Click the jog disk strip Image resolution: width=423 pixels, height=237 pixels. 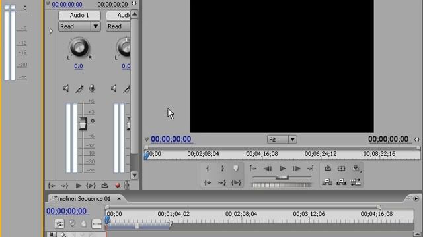click(282, 185)
